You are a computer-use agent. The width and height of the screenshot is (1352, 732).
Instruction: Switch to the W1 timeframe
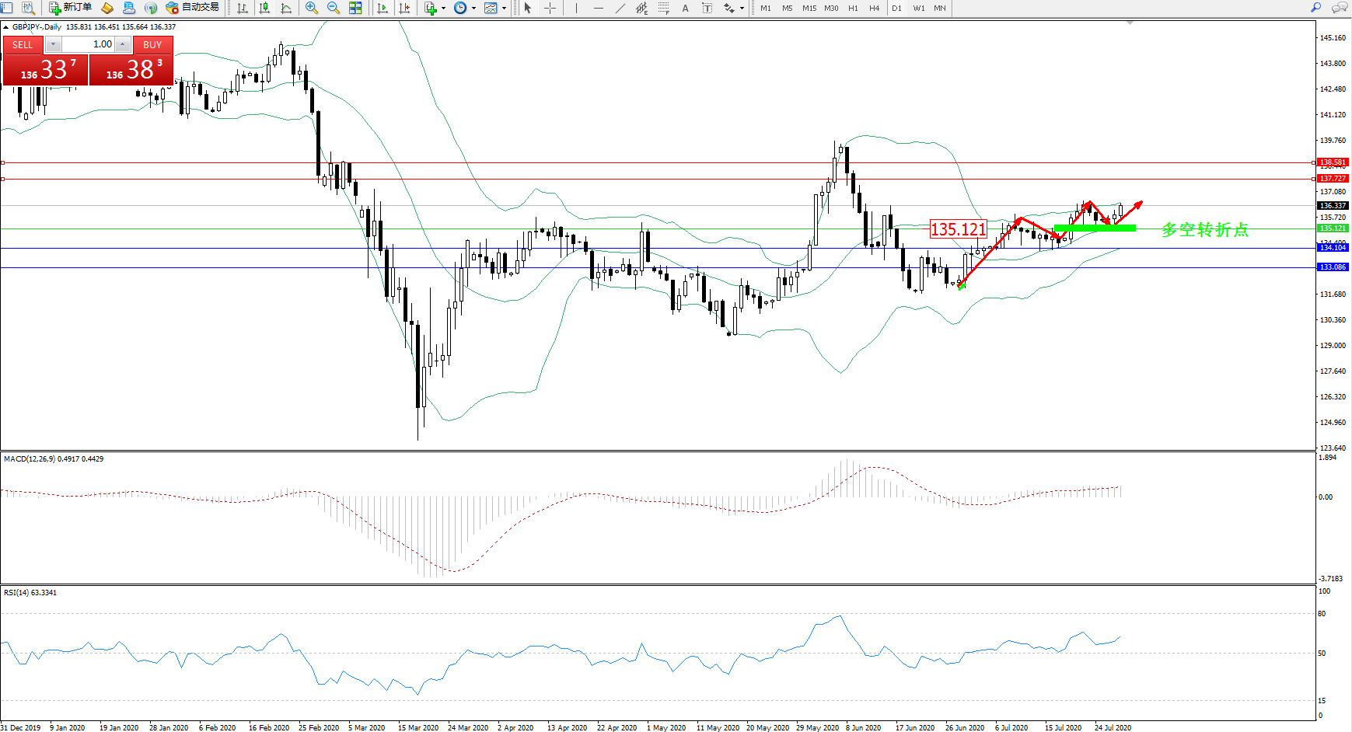[x=919, y=8]
